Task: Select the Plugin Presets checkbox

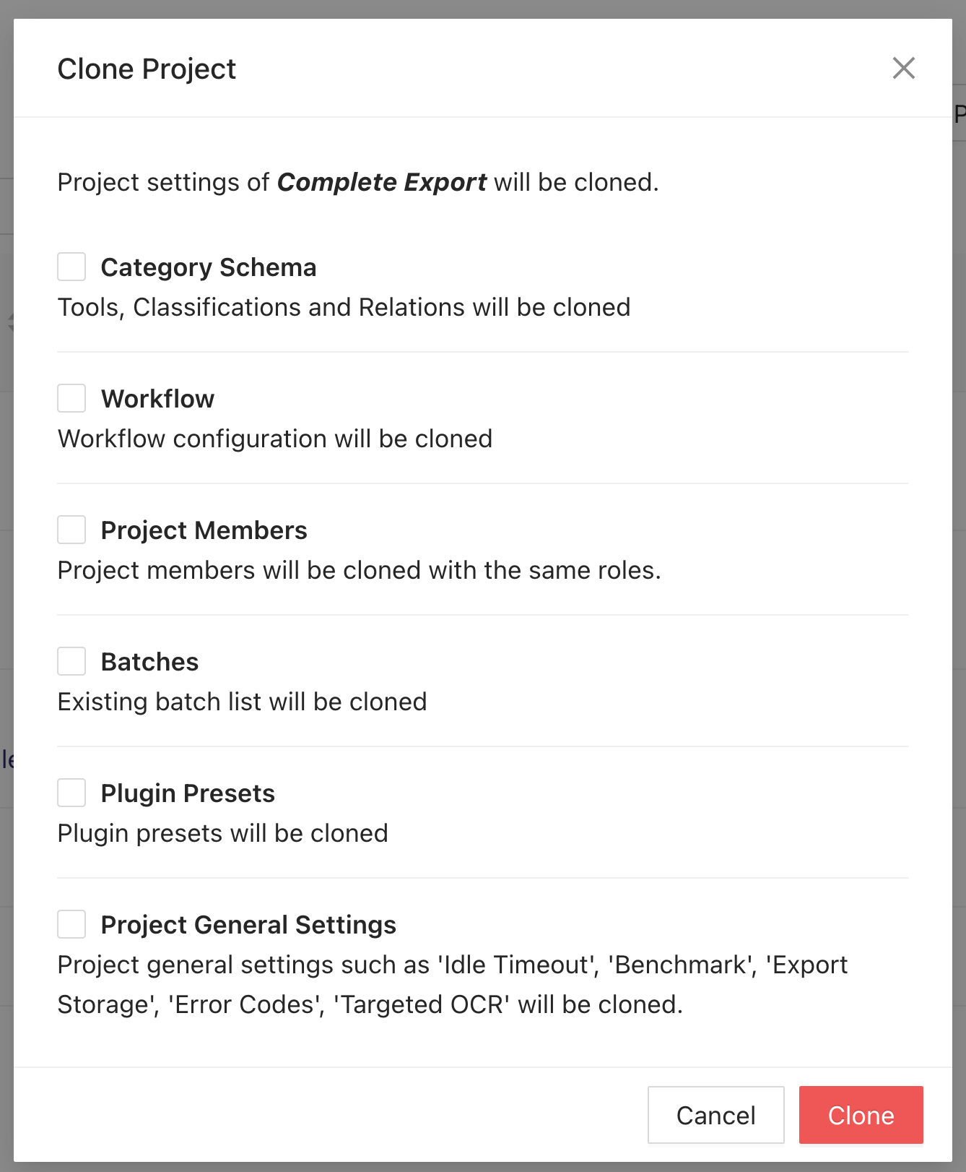Action: 71,793
